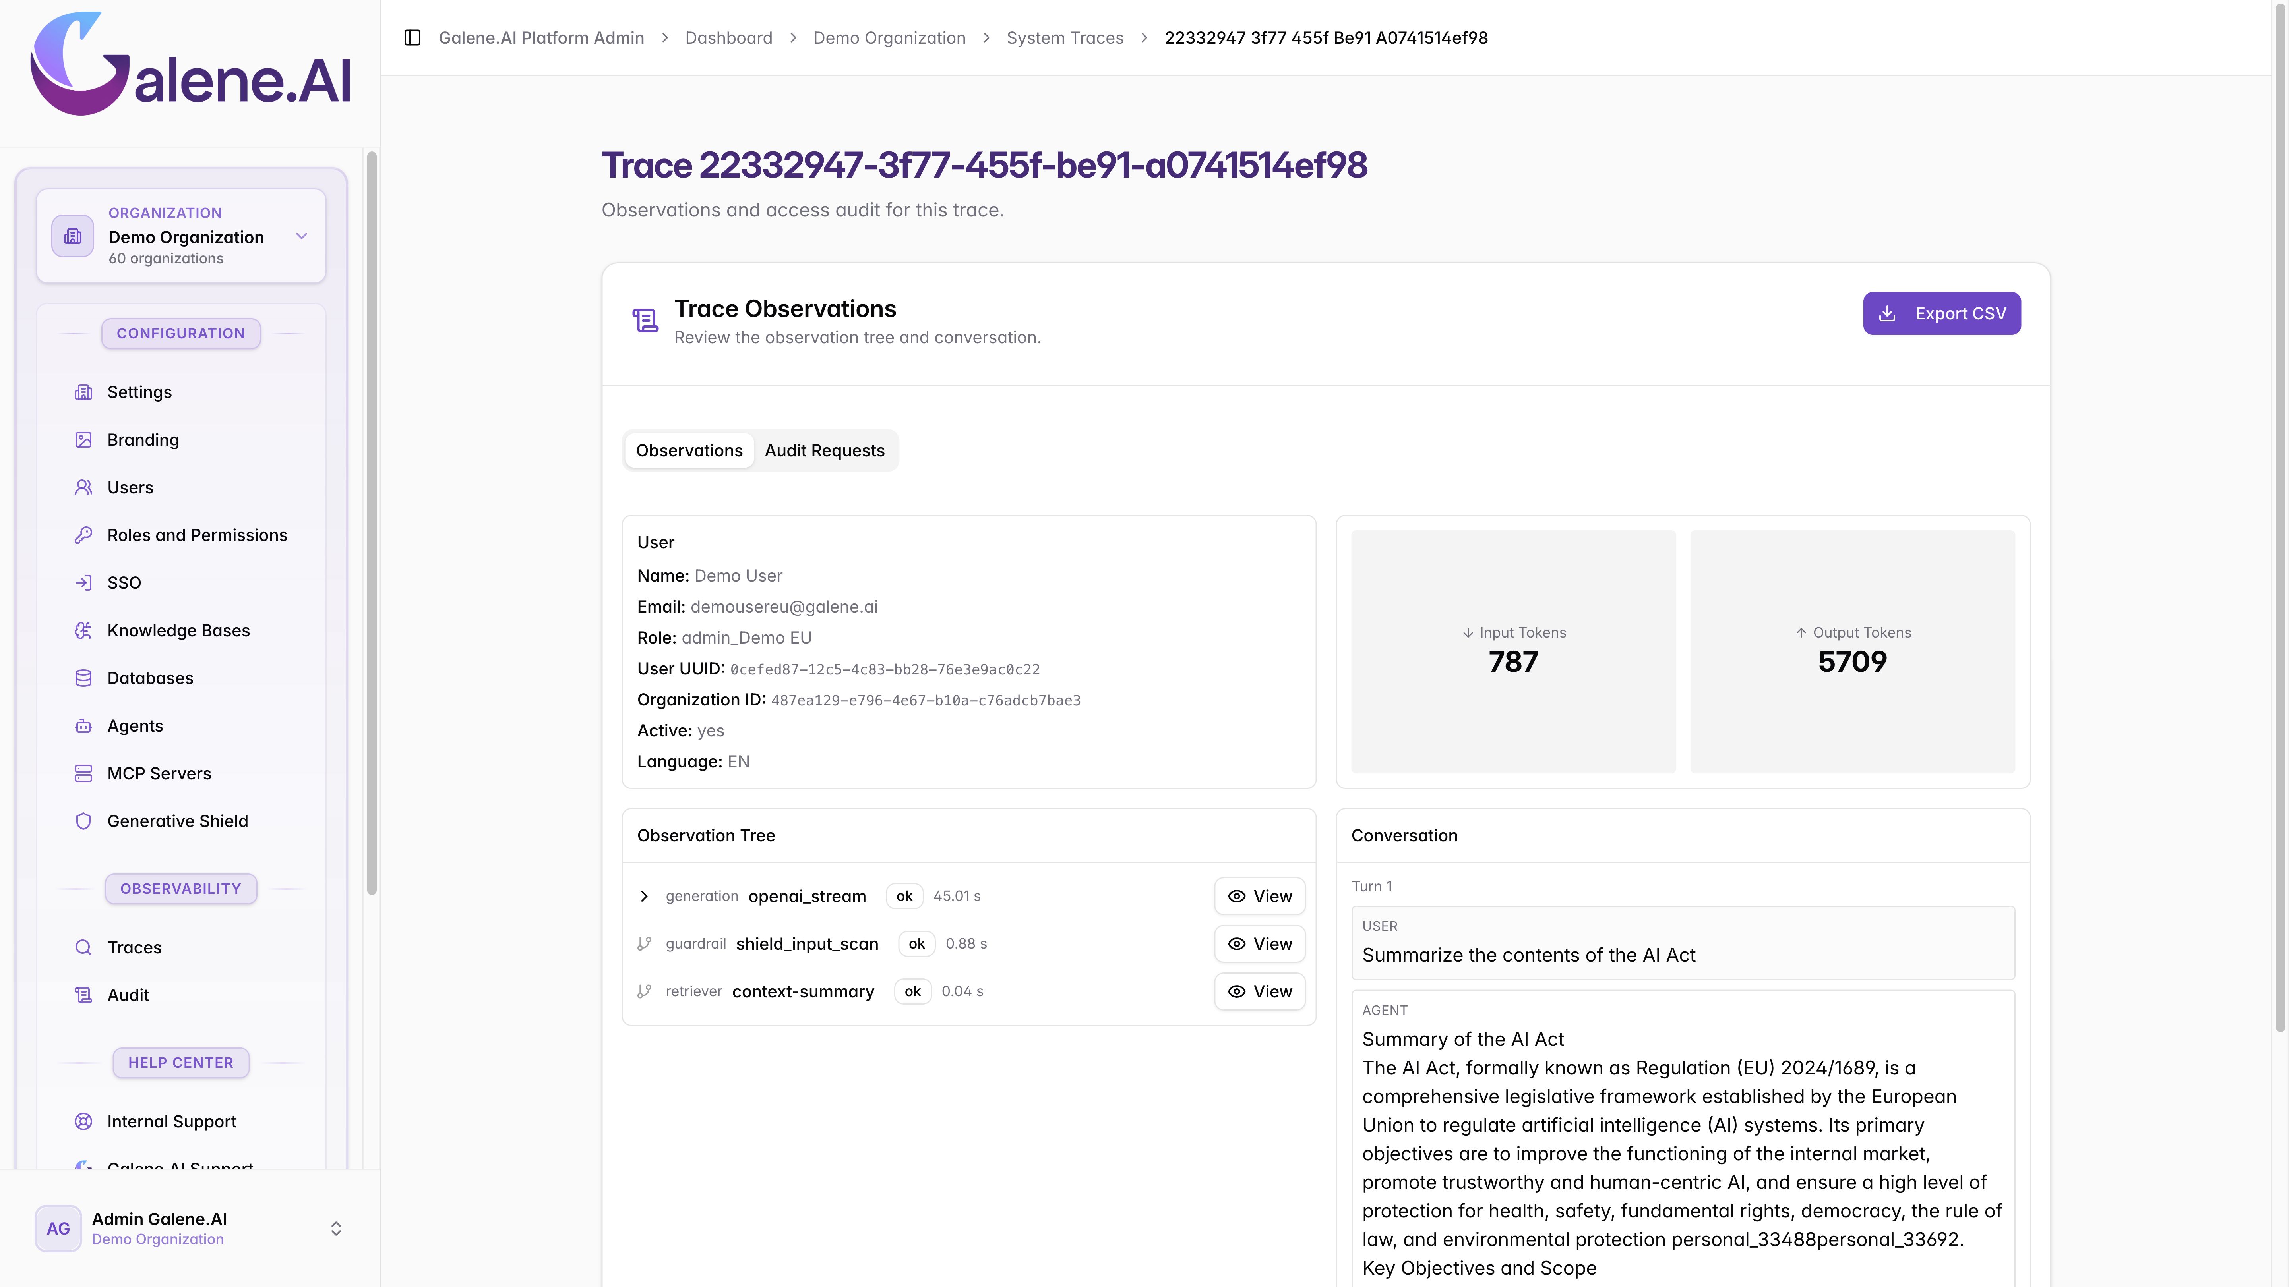Click the ok status badge for openai_stream
2289x1287 pixels.
pyautogui.click(x=904, y=896)
